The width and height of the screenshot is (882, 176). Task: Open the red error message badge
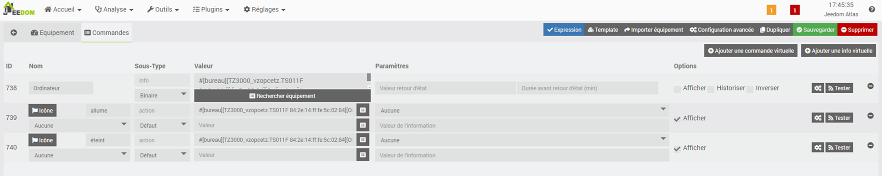[x=795, y=10]
